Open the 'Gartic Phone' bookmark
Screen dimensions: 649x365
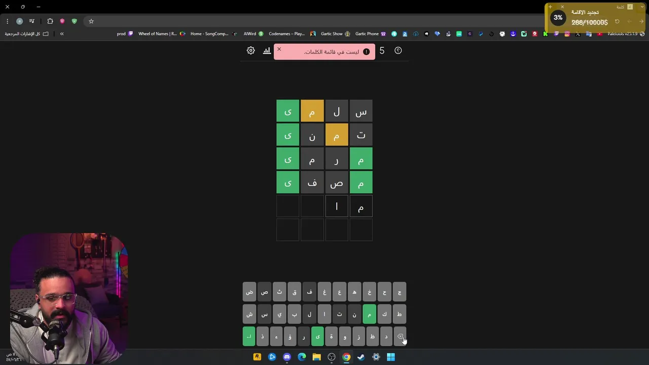[371, 34]
